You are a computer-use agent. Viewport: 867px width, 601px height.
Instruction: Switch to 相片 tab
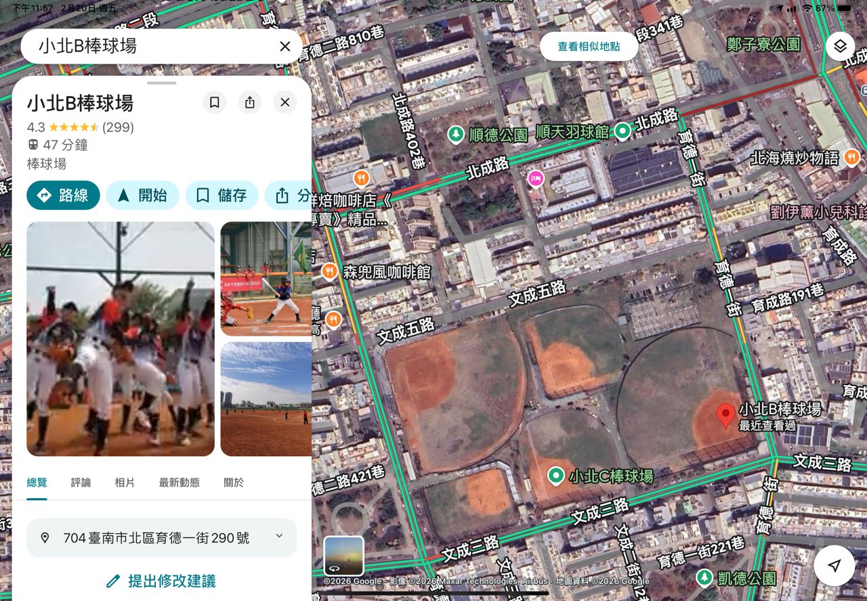(x=125, y=483)
